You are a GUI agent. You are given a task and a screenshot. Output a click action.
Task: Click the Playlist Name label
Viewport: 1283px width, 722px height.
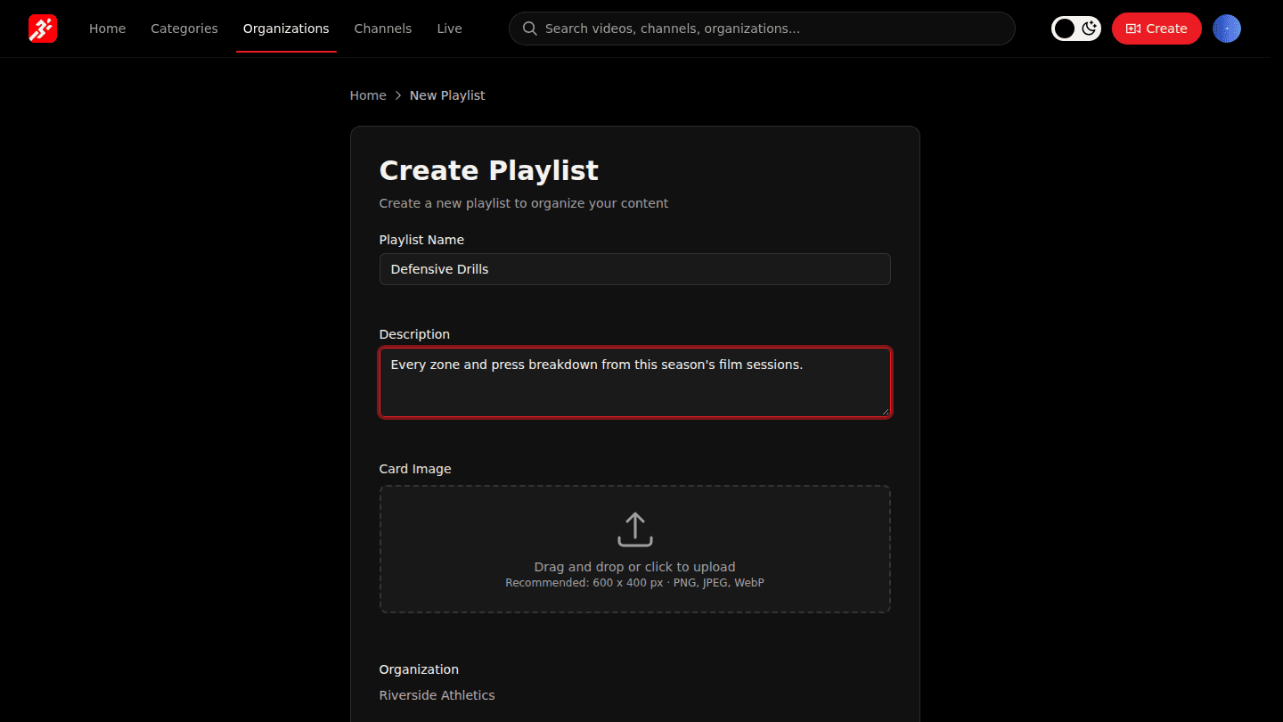421,240
